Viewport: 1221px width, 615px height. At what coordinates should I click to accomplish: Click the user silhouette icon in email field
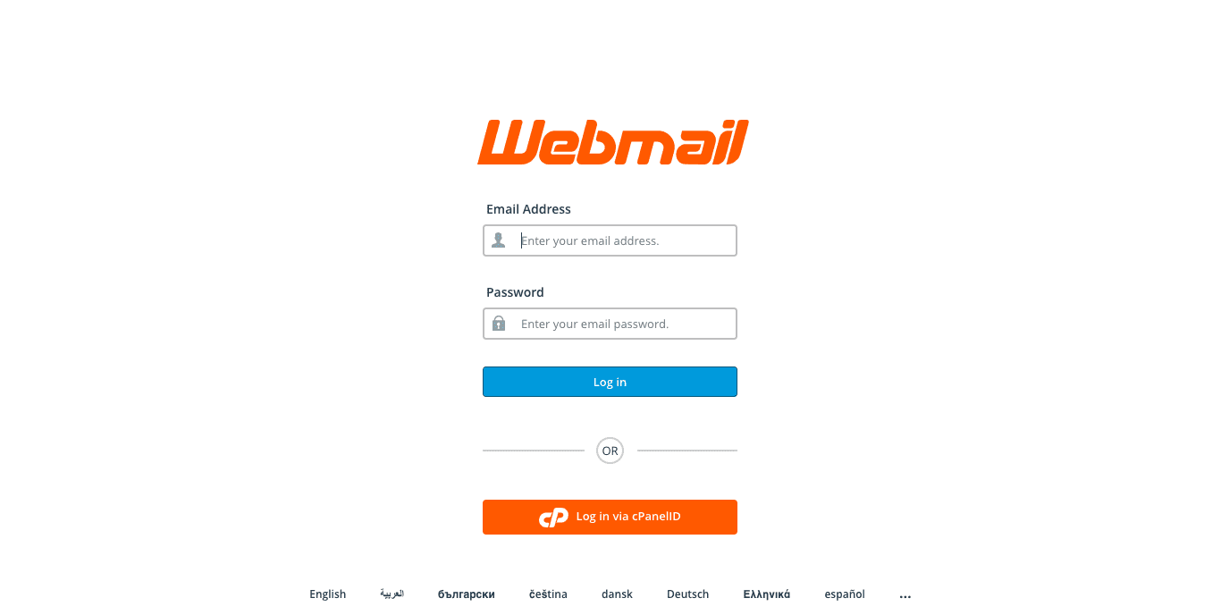click(499, 240)
